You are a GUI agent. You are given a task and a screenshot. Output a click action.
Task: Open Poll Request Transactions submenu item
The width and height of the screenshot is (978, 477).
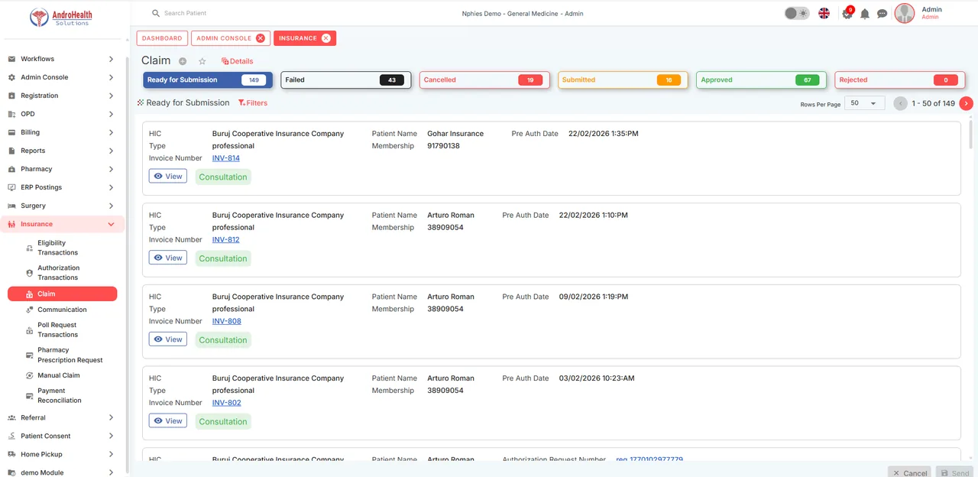coord(58,329)
